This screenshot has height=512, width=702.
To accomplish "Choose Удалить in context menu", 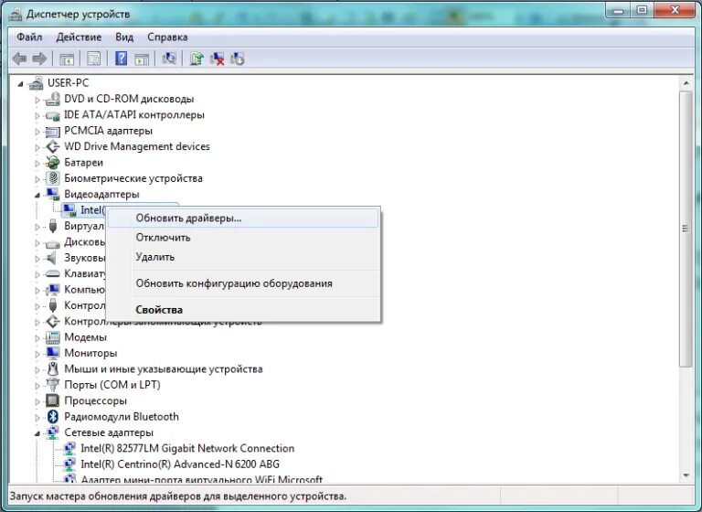I will [243, 257].
